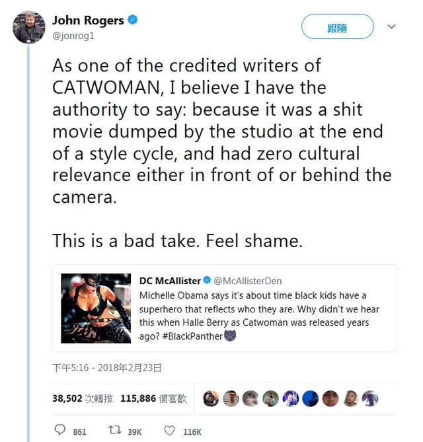Screen dimensions: 423x442
Task: Like the tweet with the heart icon
Action: click(x=169, y=431)
